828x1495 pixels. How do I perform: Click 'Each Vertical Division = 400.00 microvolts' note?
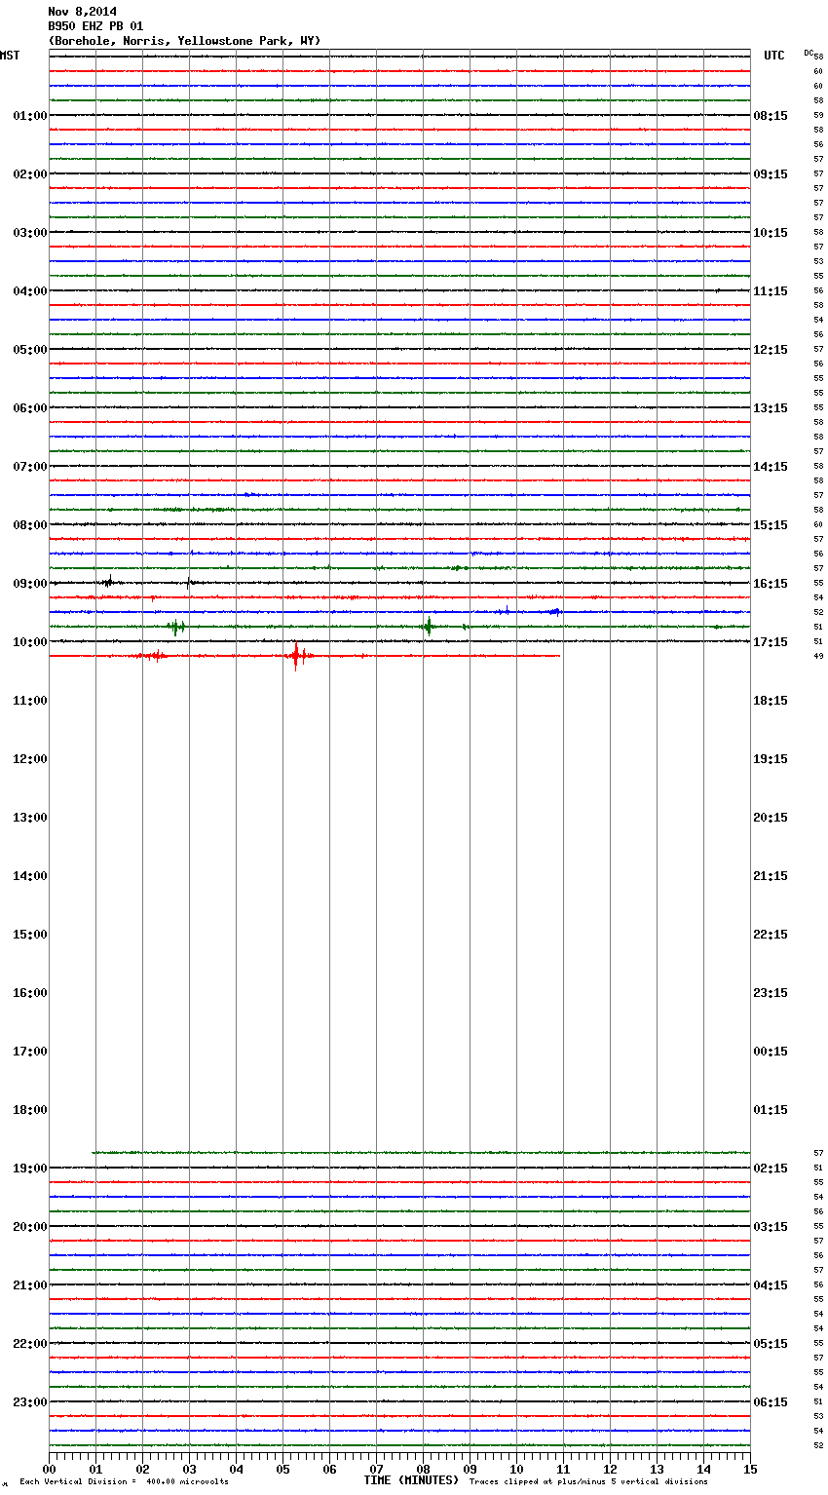tap(124, 1481)
